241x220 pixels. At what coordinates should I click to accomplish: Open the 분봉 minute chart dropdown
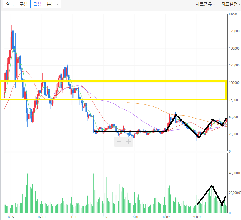point(52,4)
